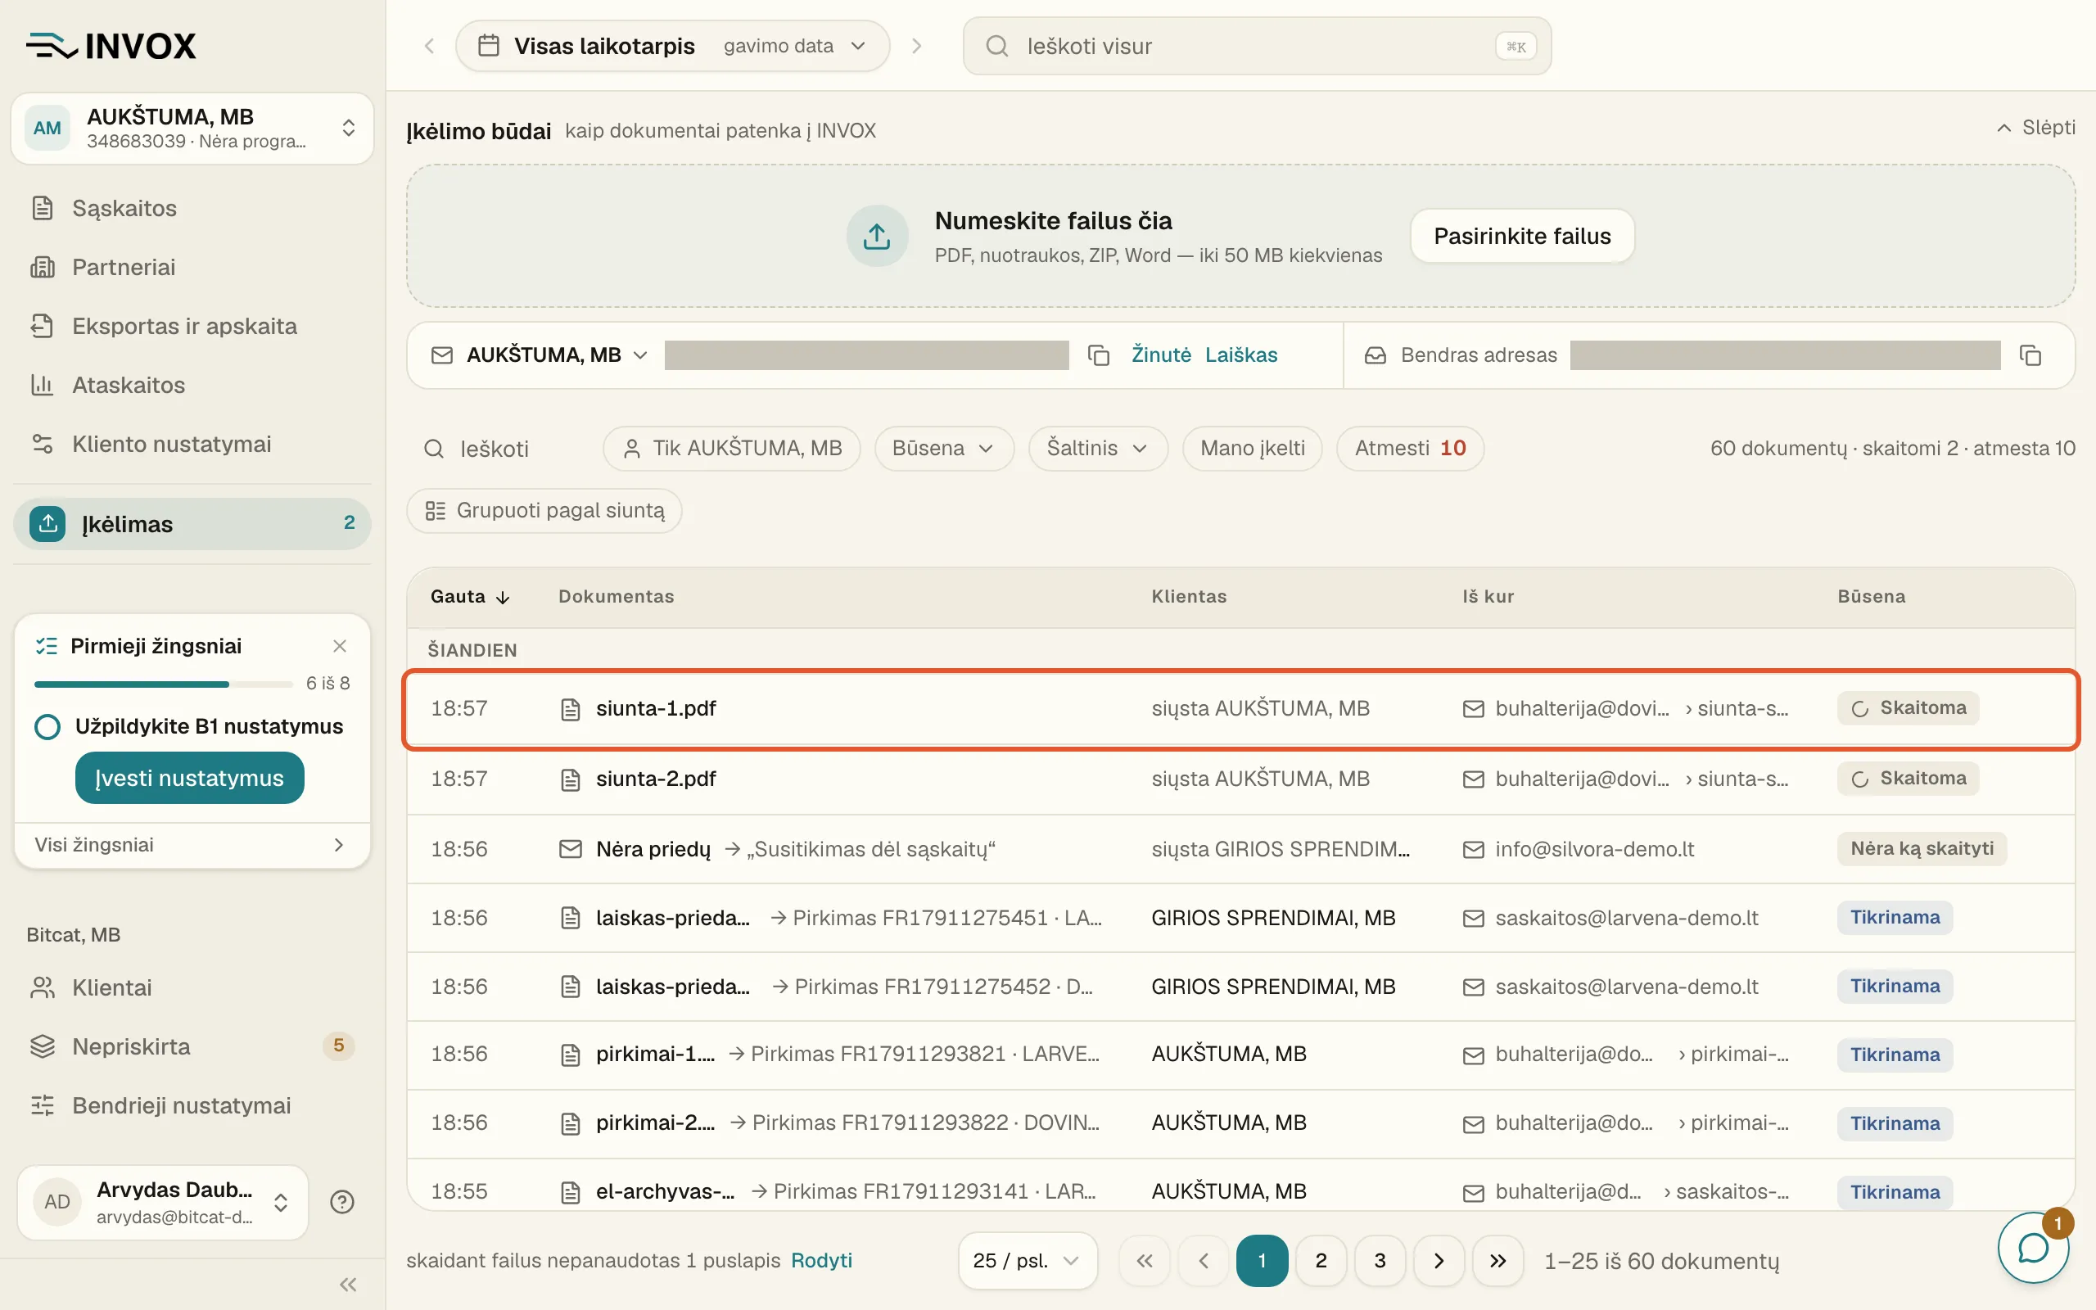Select the Užpildykite B1 nustatymus step circle
The height and width of the screenshot is (1310, 2096).
click(47, 727)
